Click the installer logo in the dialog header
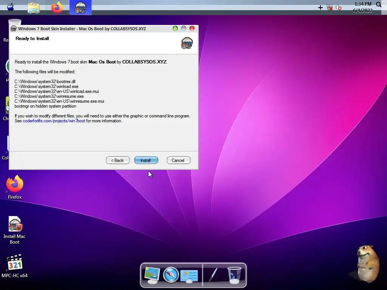The width and height of the screenshot is (387, 290). pyautogui.click(x=187, y=43)
